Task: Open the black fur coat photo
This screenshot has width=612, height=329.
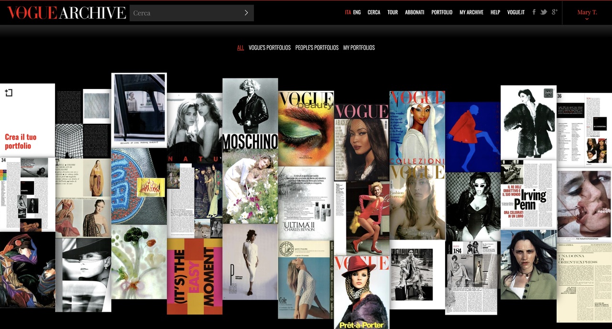Action: [x=528, y=122]
